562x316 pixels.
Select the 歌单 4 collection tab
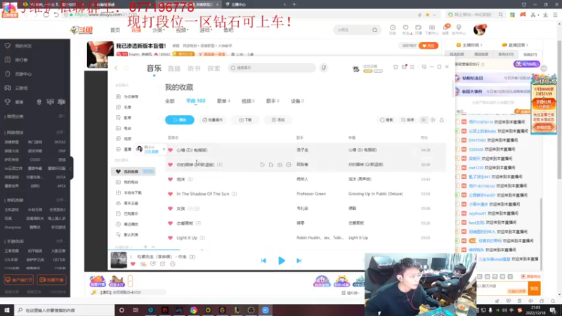coord(223,101)
